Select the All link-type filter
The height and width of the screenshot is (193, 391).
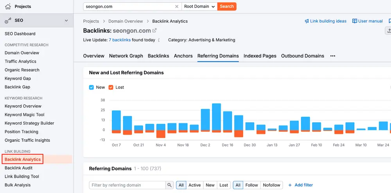pyautogui.click(x=238, y=185)
